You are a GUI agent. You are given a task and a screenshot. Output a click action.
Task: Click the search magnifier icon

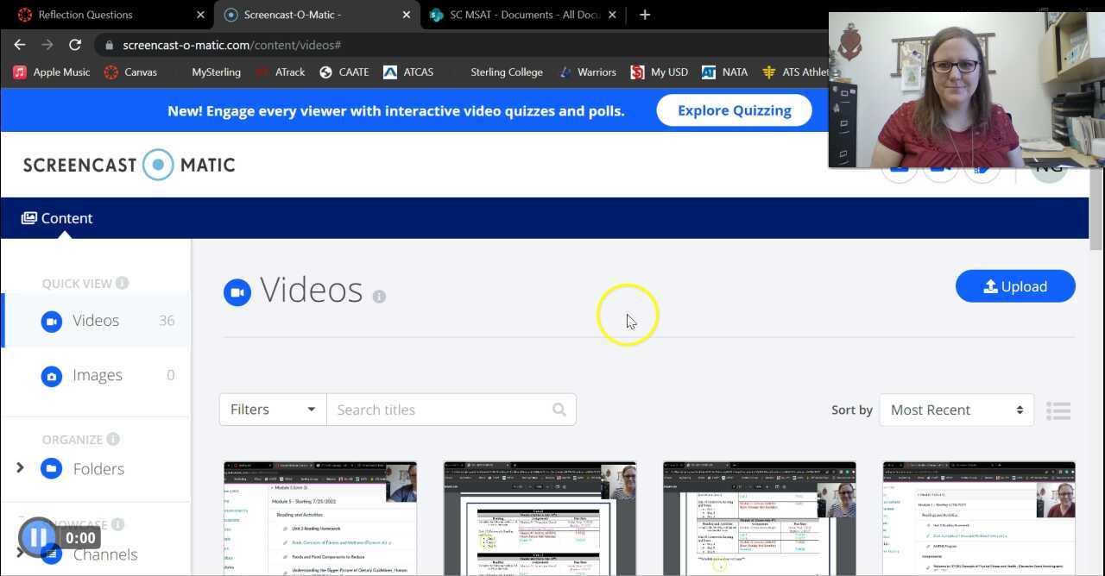point(559,410)
